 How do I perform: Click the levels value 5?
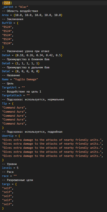coord(18,168)
